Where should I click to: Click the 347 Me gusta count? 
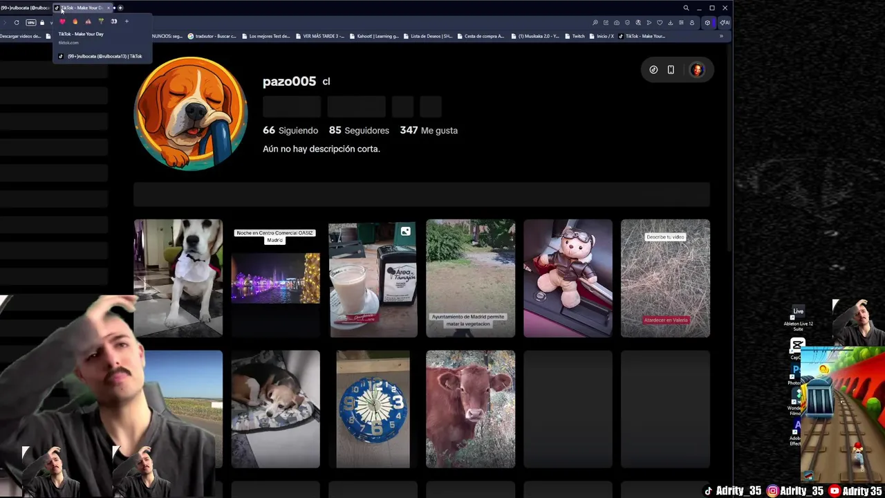429,130
